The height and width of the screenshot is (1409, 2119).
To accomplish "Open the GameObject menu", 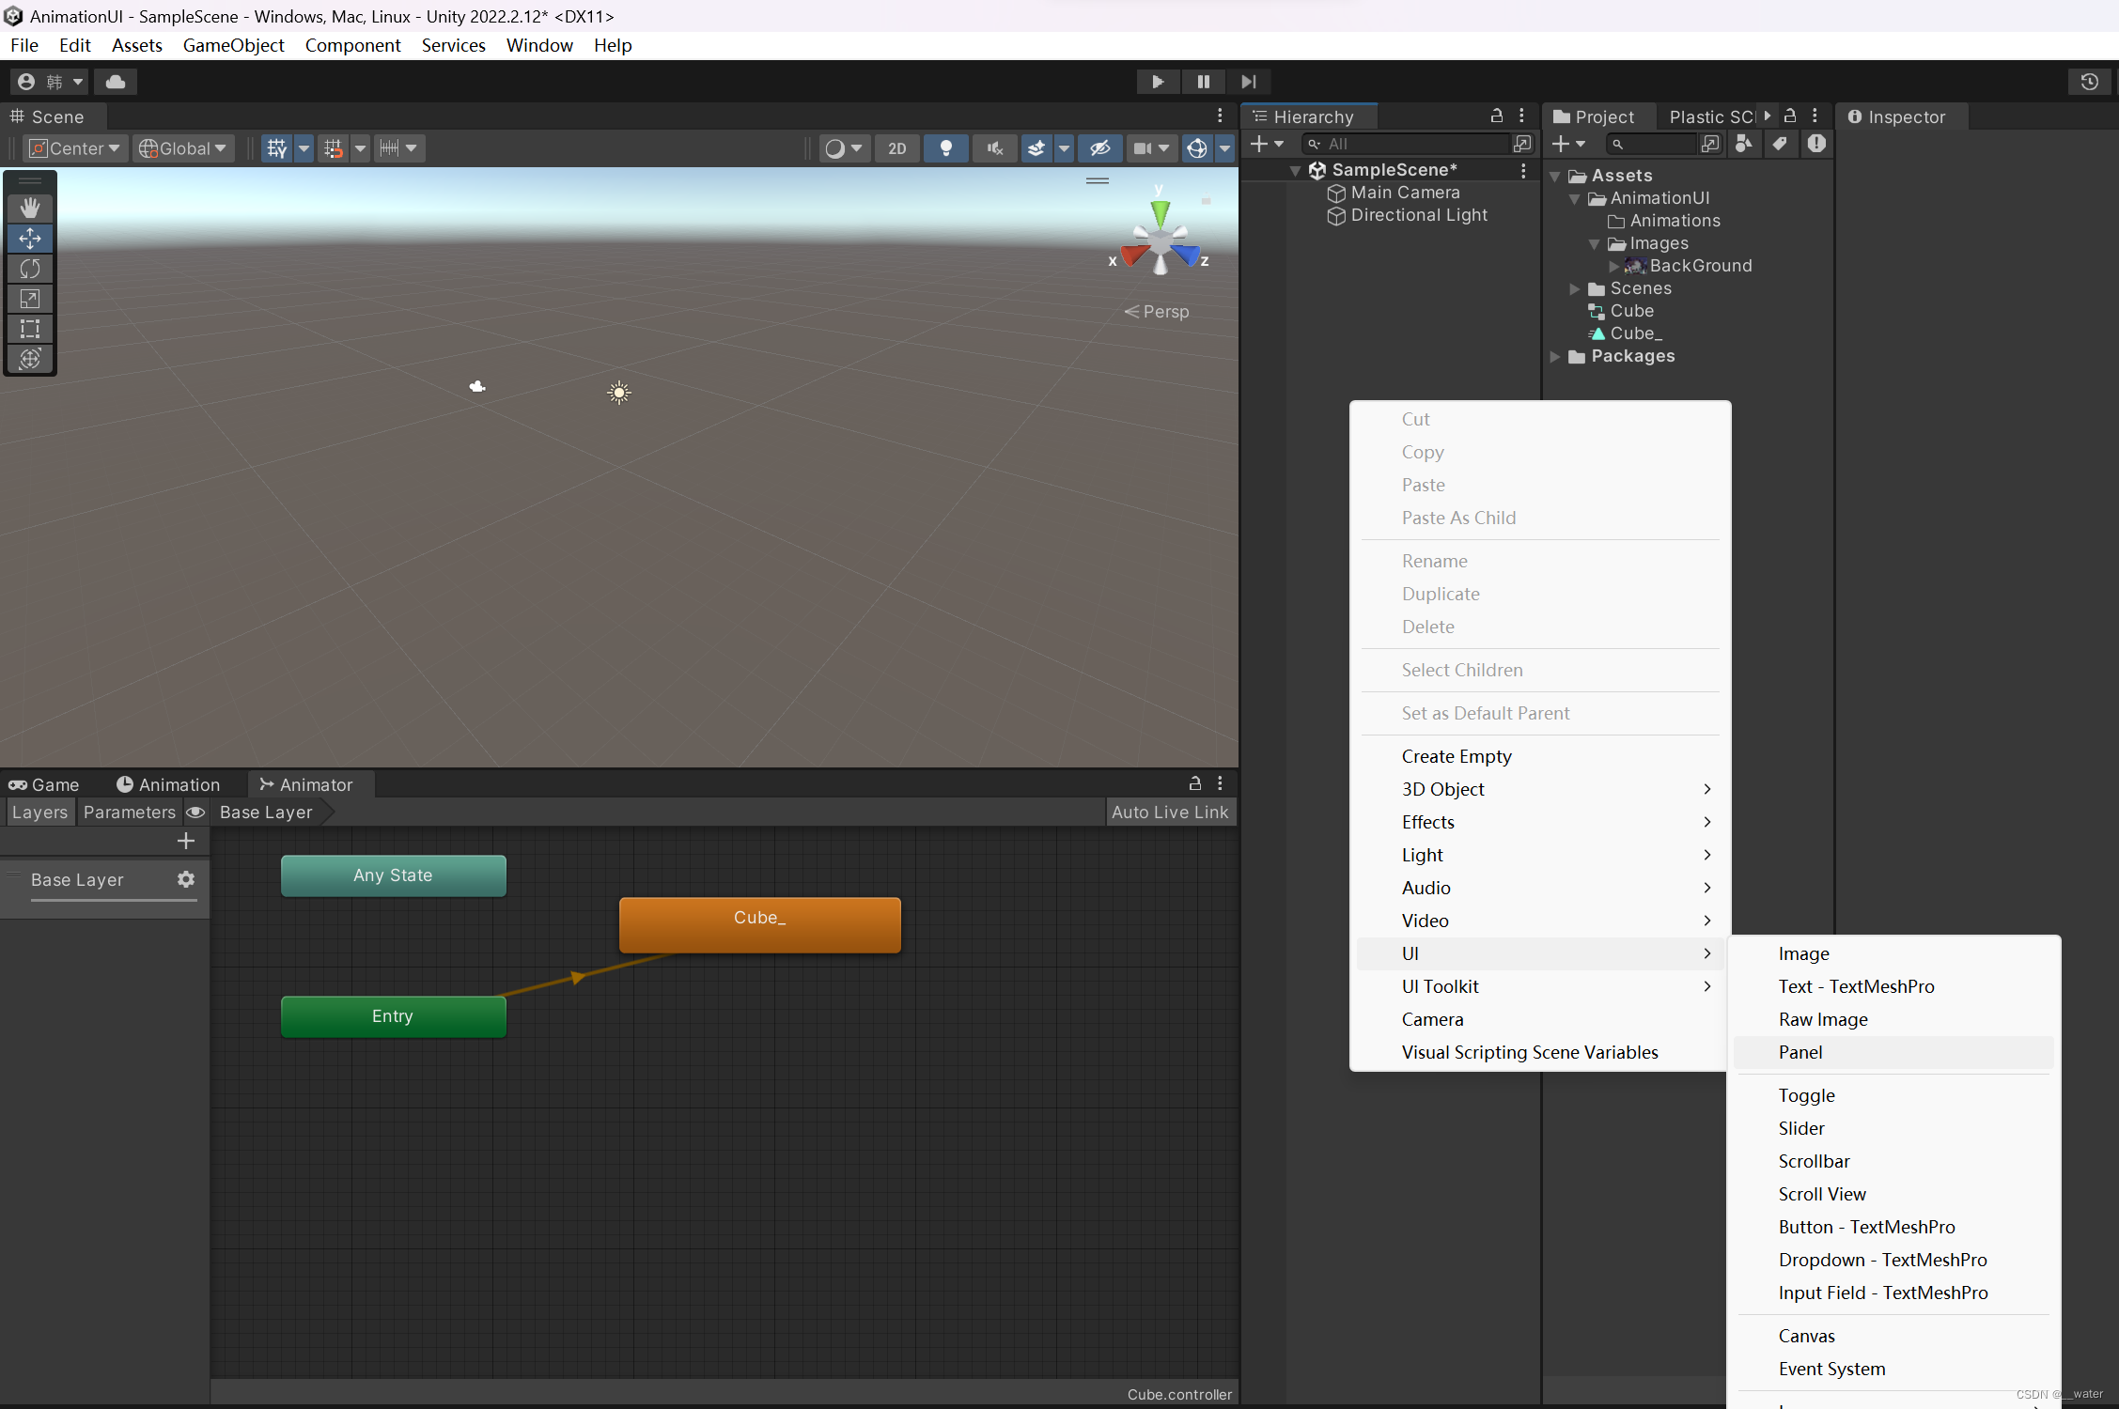I will click(x=233, y=45).
